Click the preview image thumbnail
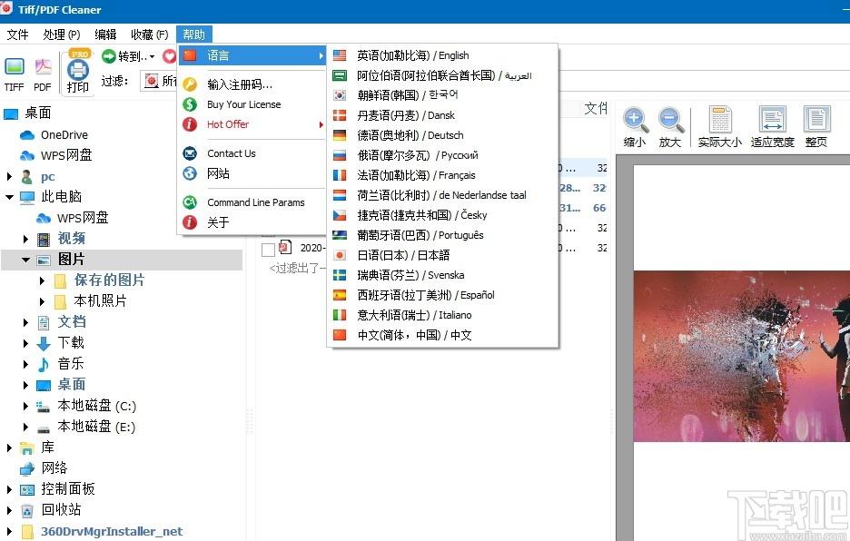 tap(742, 356)
